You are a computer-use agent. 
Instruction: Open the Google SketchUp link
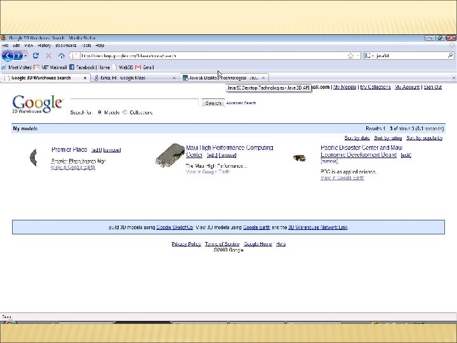point(175,227)
